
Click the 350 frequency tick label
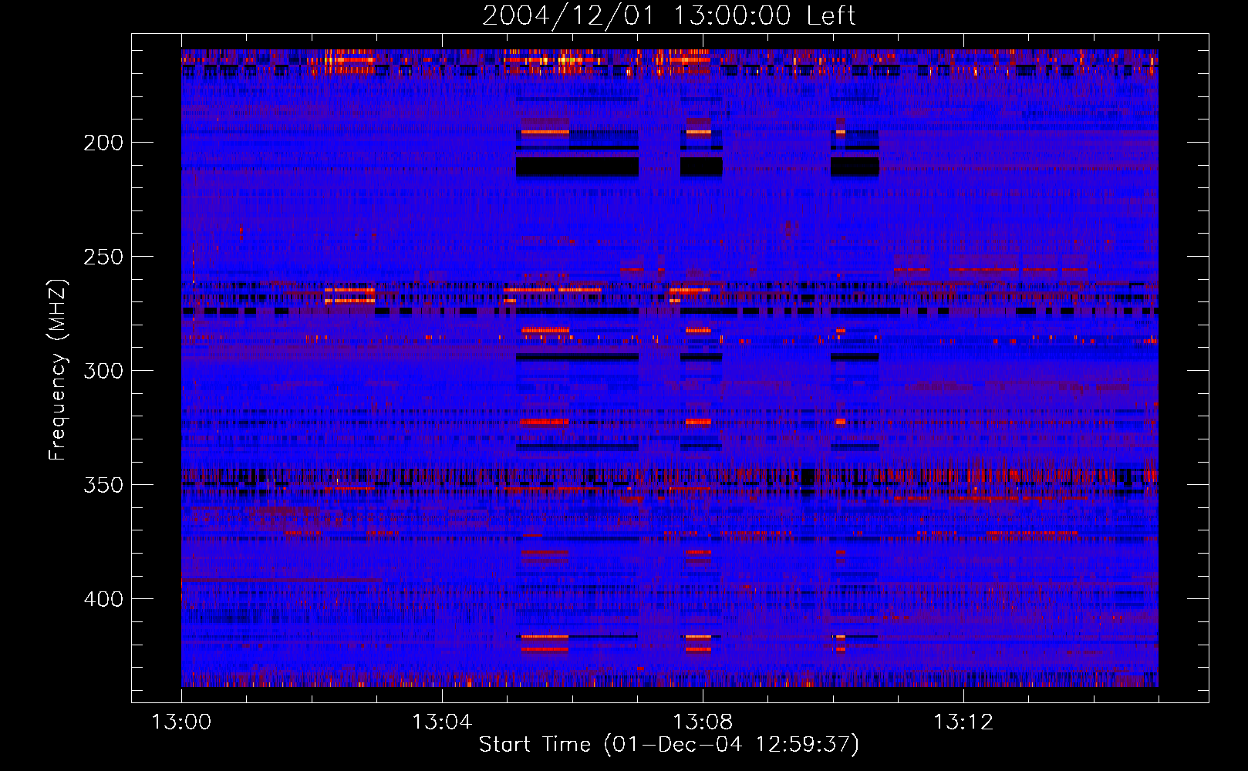pyautogui.click(x=103, y=485)
